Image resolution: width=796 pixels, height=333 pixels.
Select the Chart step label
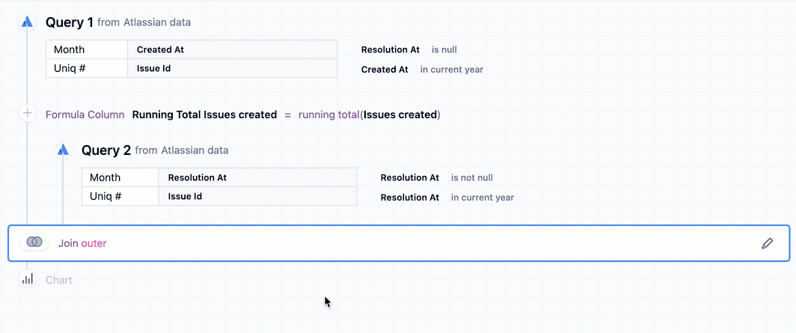click(x=59, y=280)
